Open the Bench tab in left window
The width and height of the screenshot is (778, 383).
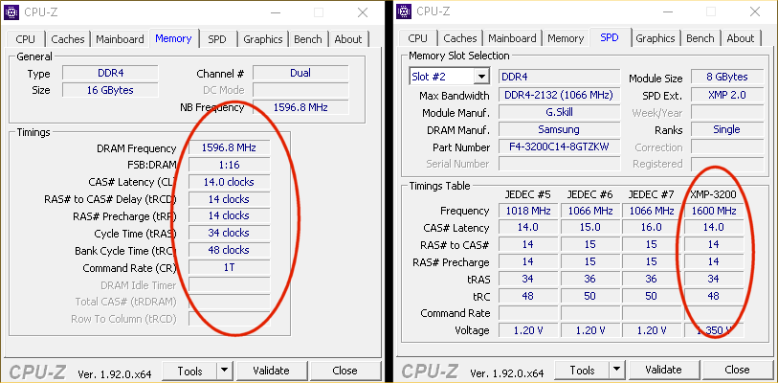click(x=308, y=39)
